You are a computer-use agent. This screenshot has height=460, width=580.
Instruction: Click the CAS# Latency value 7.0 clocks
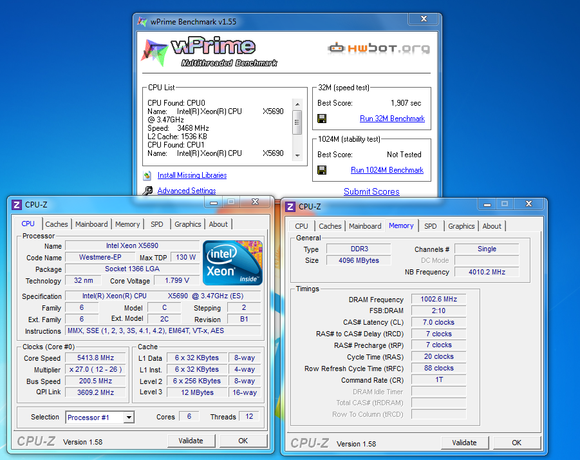438,322
